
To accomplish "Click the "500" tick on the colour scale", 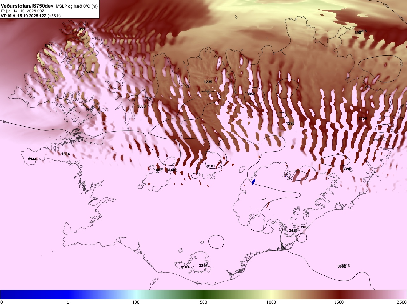I will (x=203, y=302).
